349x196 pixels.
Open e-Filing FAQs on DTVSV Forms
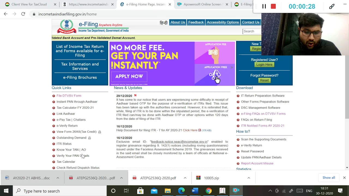(263, 114)
